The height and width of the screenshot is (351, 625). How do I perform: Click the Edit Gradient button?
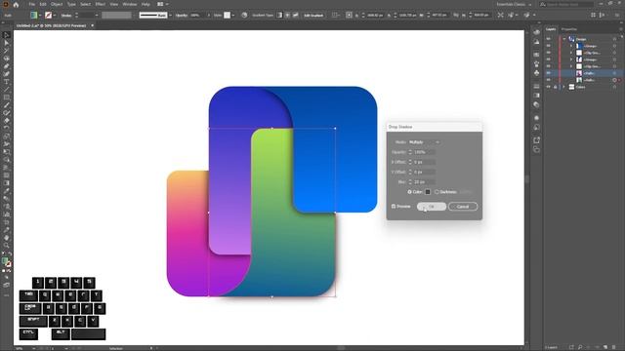[313, 16]
